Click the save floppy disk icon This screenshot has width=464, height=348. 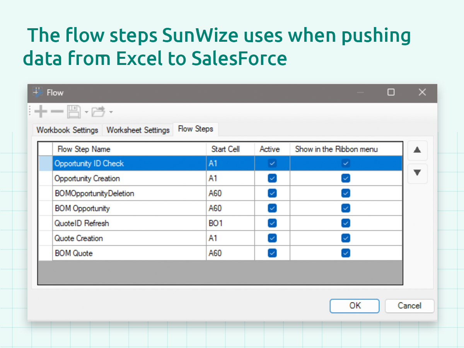[74, 112]
